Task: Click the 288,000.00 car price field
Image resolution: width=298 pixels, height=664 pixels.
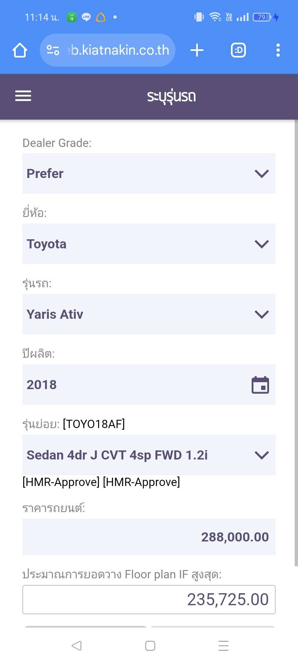Action: click(x=149, y=537)
